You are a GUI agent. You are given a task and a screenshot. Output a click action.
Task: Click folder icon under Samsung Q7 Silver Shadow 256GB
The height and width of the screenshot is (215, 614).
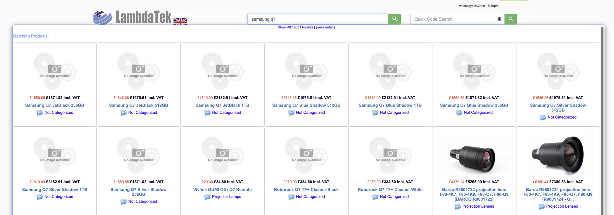pos(123,202)
